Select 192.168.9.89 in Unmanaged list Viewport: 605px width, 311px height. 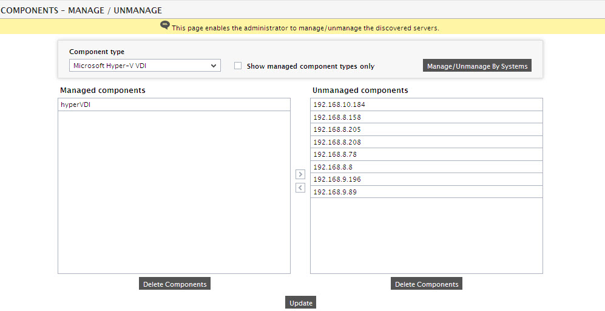(x=427, y=191)
